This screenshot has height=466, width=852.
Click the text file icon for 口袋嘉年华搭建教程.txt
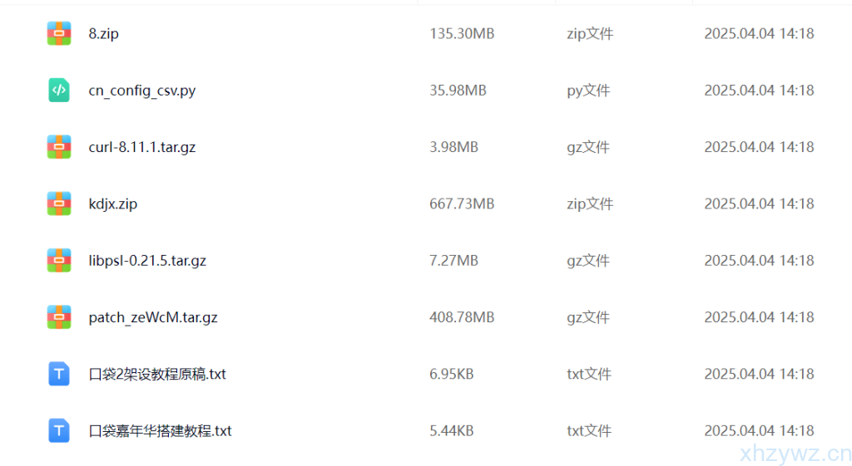[59, 430]
